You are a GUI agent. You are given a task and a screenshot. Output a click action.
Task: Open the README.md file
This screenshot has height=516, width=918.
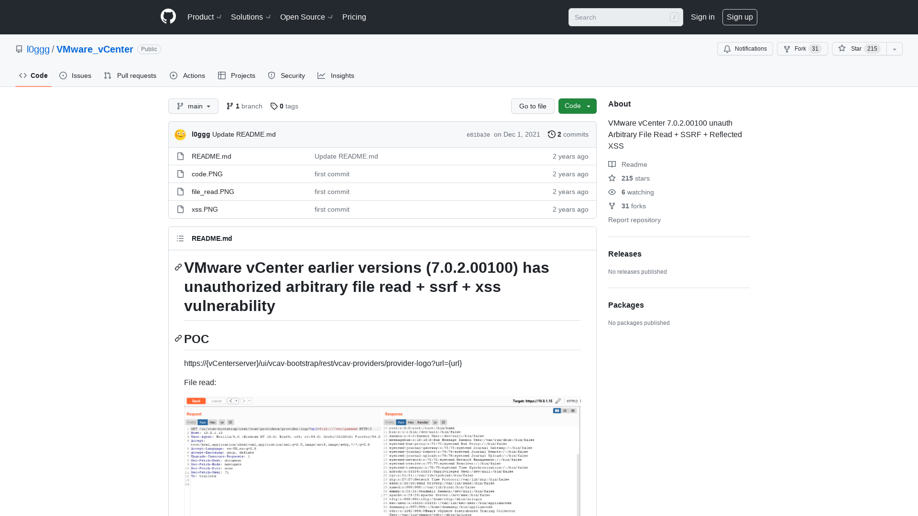[211, 156]
